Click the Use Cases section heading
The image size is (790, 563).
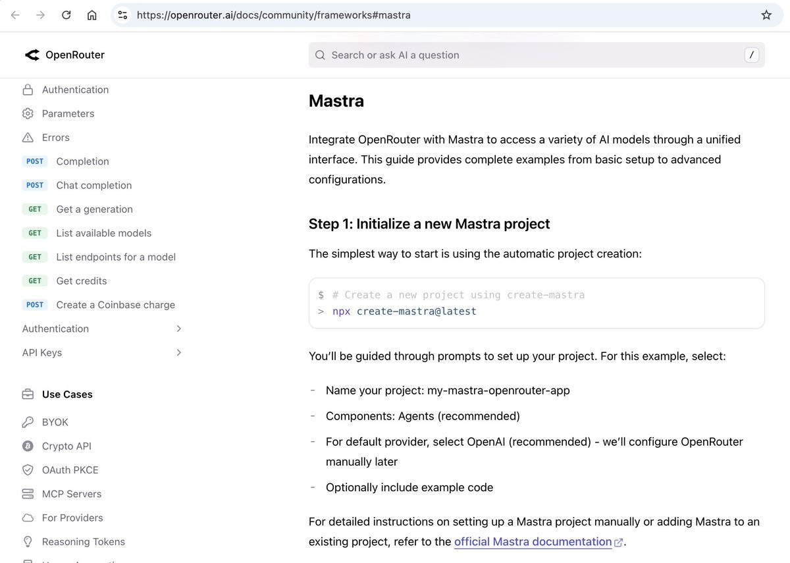(67, 394)
